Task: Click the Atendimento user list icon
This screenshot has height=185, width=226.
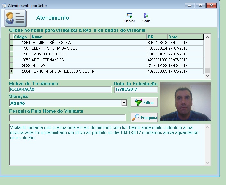Action: point(15,18)
